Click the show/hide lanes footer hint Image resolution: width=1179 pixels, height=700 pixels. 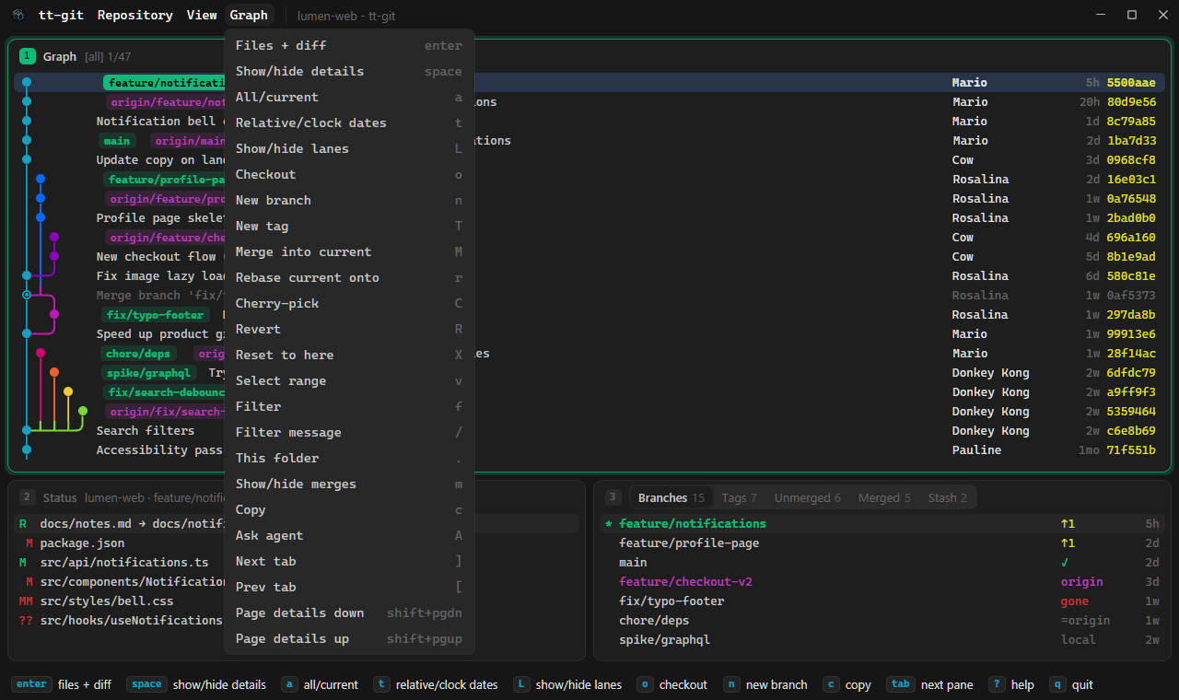567,684
